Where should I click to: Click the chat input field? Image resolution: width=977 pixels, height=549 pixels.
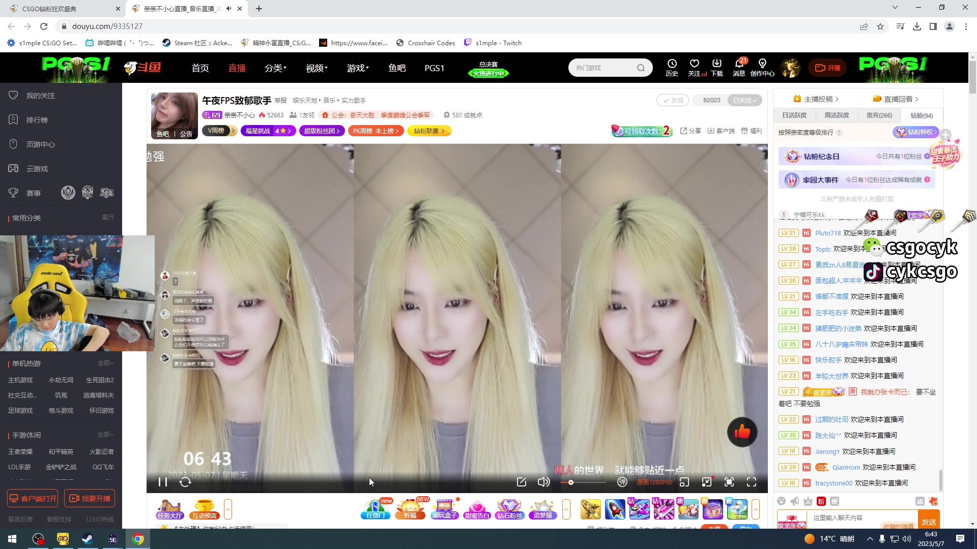863,518
